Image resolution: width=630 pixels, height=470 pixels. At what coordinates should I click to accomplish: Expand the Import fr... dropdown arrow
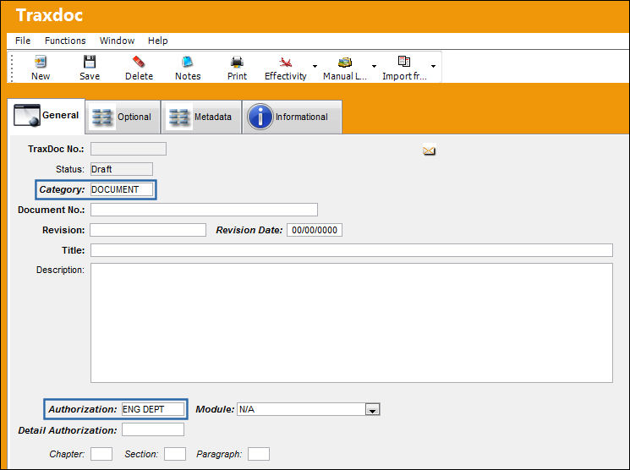click(433, 66)
